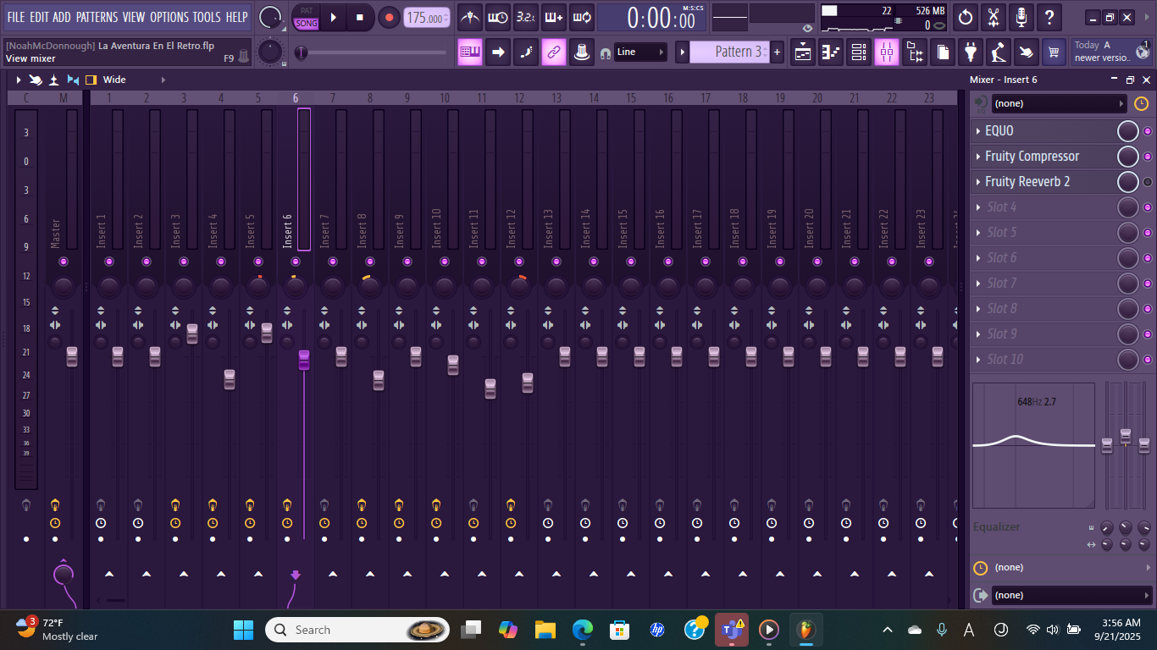Screen dimensions: 1157x650
Task: Open the mixer input (none) dropdown
Action: tap(1060, 103)
